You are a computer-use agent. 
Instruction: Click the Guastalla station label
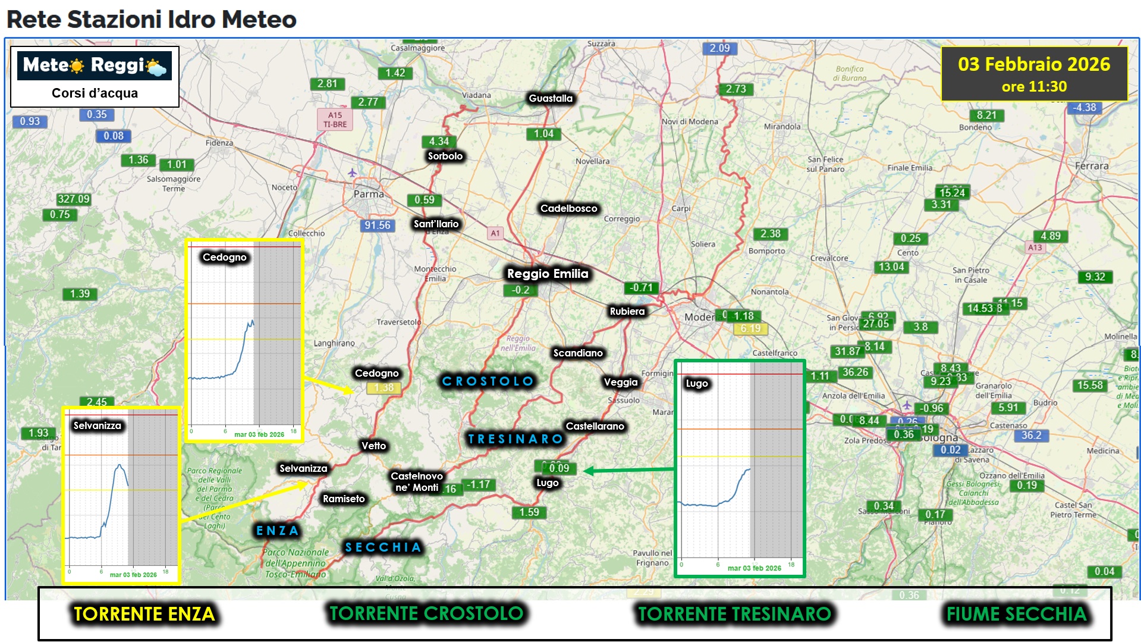(551, 98)
